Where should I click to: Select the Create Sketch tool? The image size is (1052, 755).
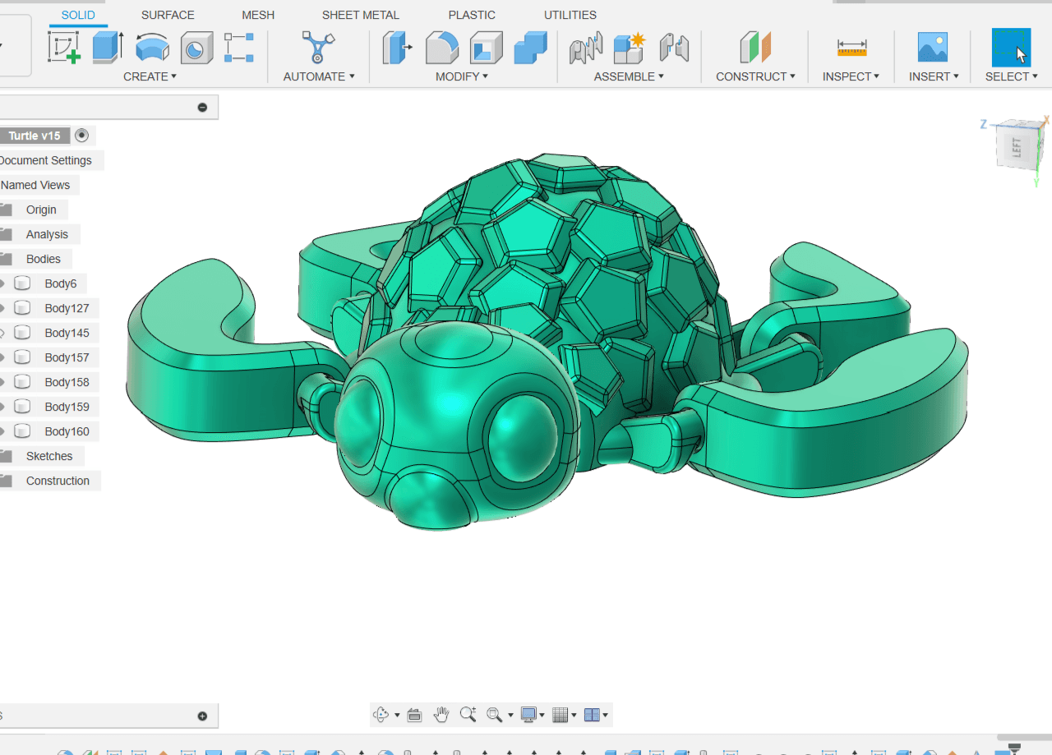click(64, 48)
